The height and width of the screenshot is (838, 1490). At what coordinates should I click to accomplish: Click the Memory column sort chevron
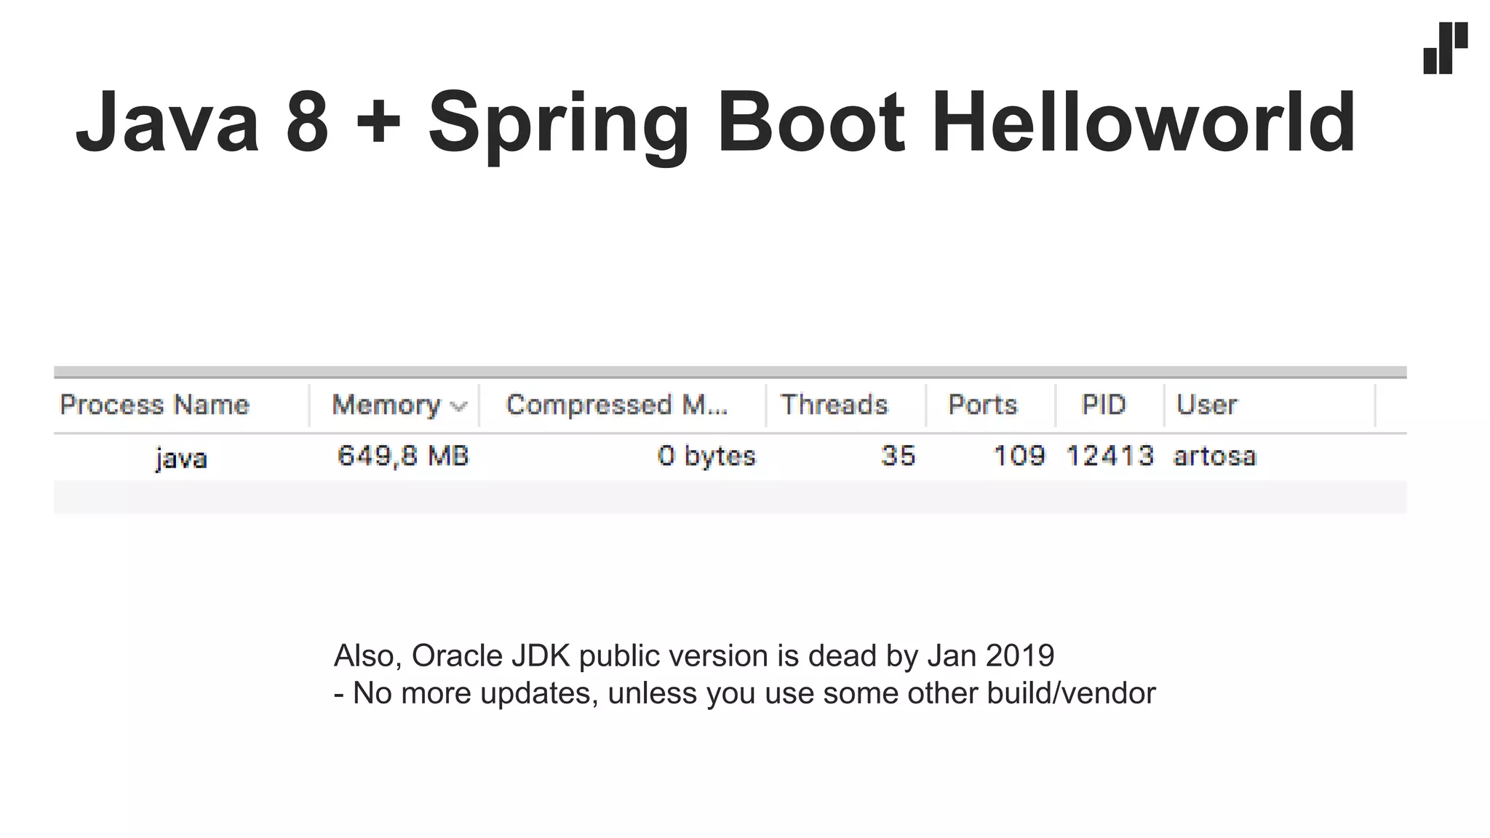[x=458, y=406]
